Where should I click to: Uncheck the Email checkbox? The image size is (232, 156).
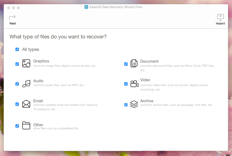point(17,104)
